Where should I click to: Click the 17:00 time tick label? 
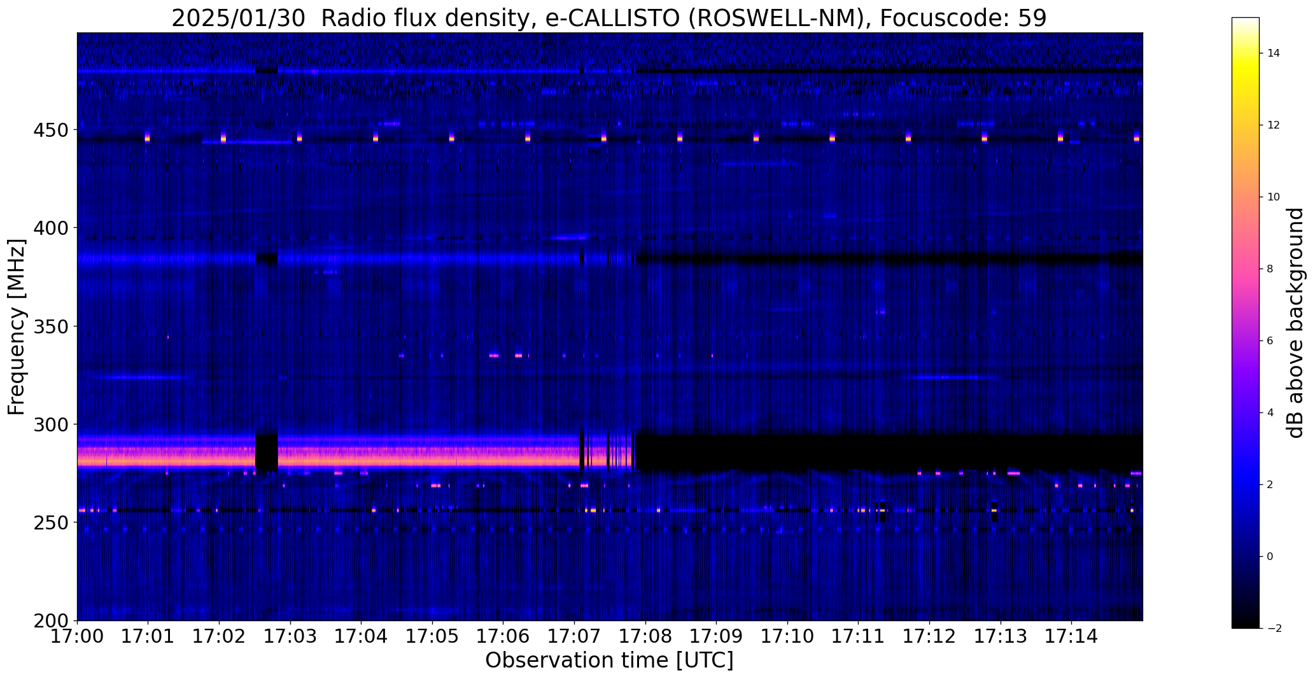[x=77, y=636]
